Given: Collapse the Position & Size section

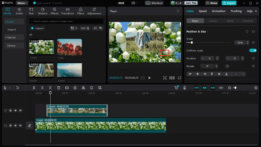Looking at the screenshot, I should click(x=207, y=32).
